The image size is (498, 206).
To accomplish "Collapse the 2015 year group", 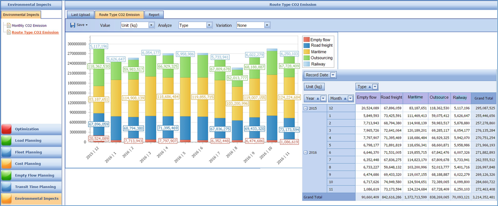I will coord(306,108).
